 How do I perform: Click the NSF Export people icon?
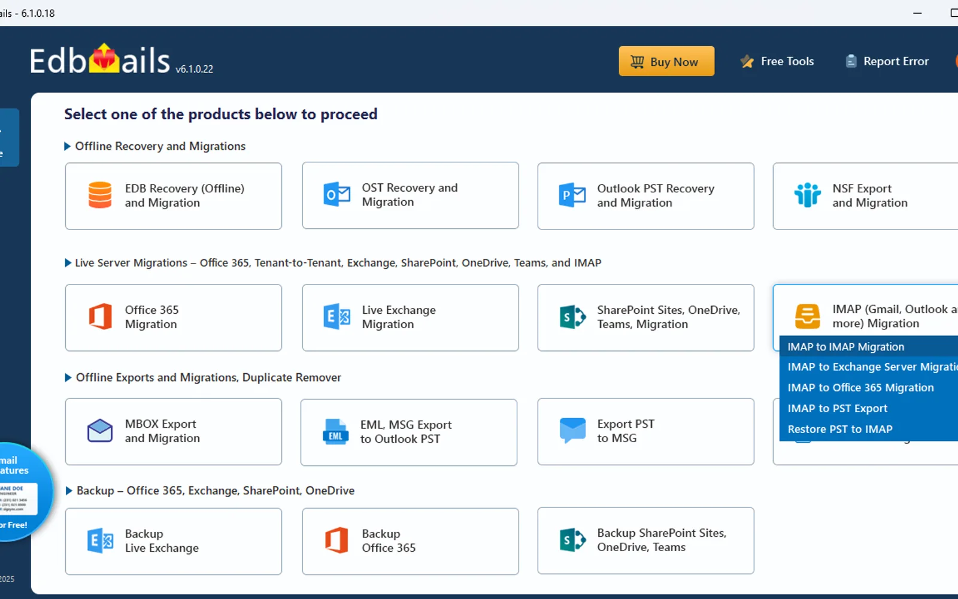click(x=807, y=195)
